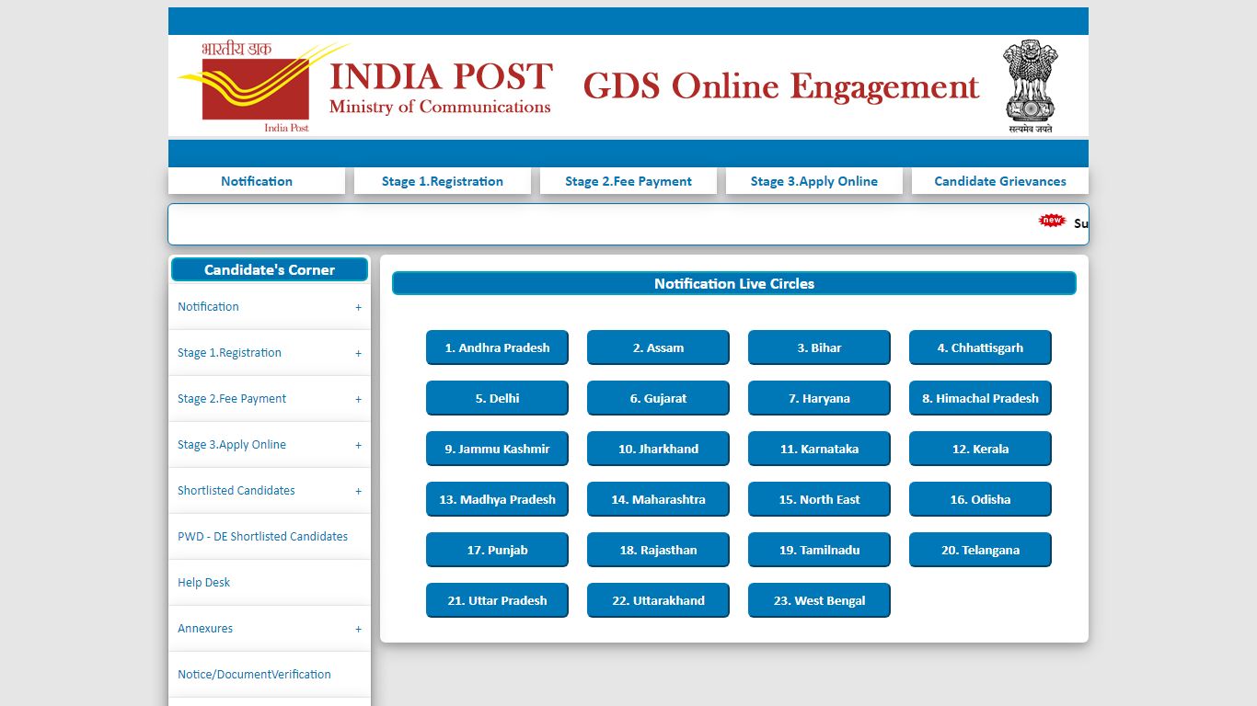The height and width of the screenshot is (706, 1257).
Task: Select the 13. Madhya Pradesh circle
Action: [x=497, y=499]
